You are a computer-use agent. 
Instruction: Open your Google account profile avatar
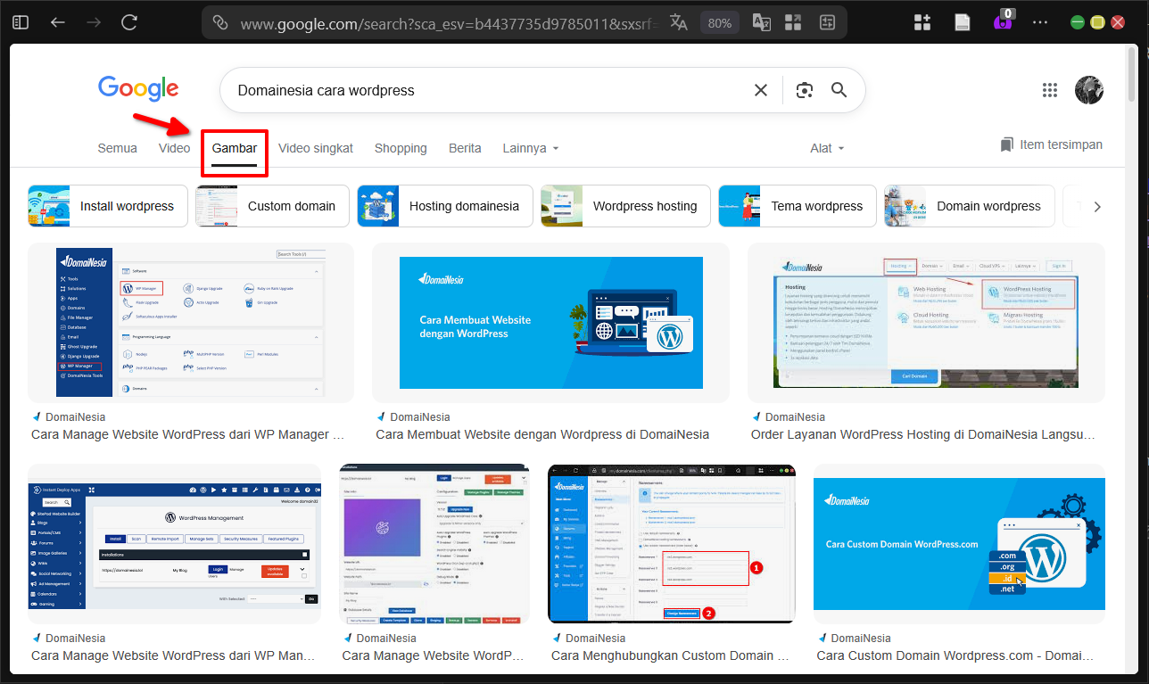pyautogui.click(x=1089, y=89)
